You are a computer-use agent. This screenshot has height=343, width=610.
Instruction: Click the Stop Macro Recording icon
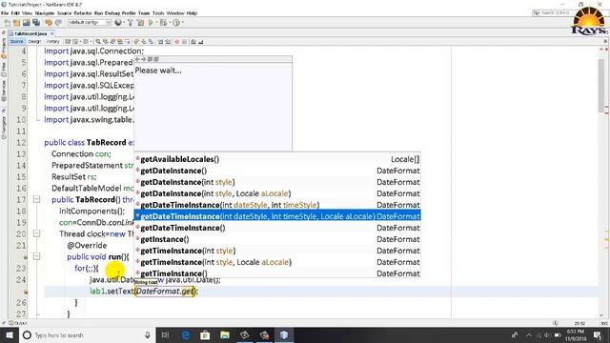pos(184,42)
